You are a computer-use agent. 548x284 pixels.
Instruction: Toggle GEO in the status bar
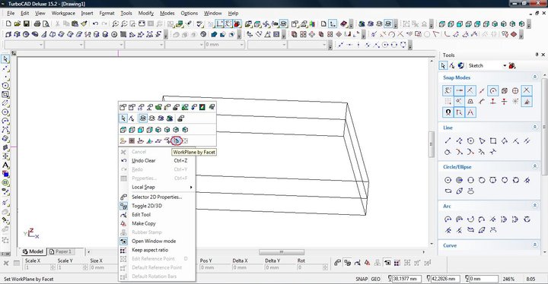(375, 279)
